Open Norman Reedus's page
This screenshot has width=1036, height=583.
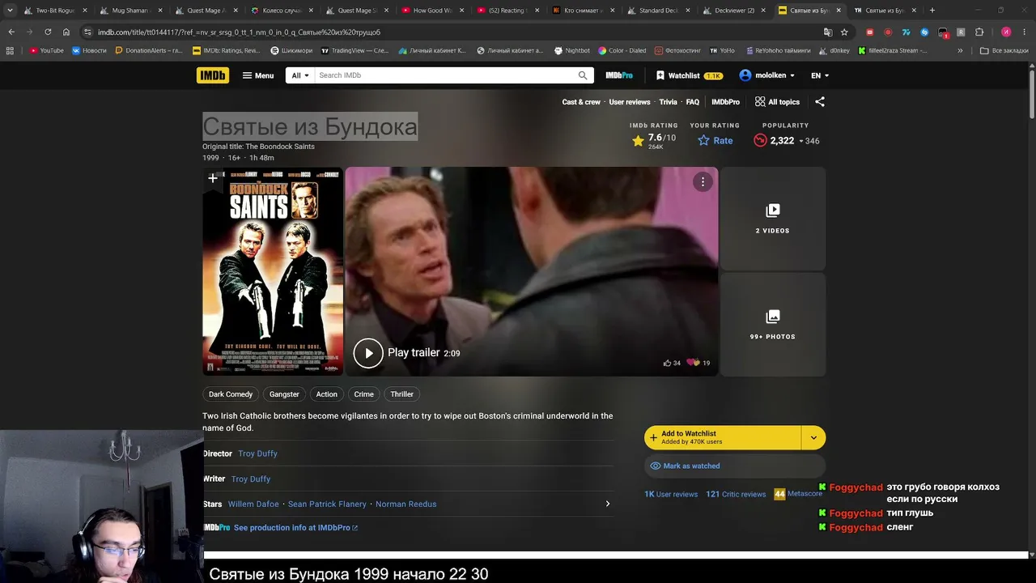pos(405,504)
